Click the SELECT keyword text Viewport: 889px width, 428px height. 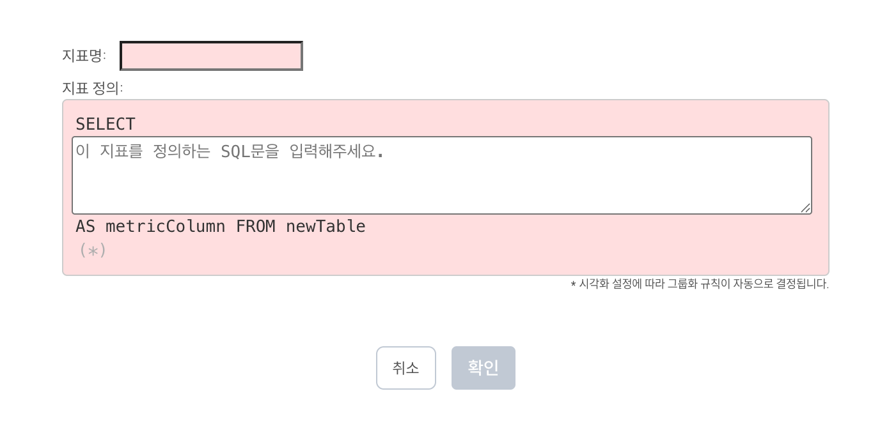[106, 124]
